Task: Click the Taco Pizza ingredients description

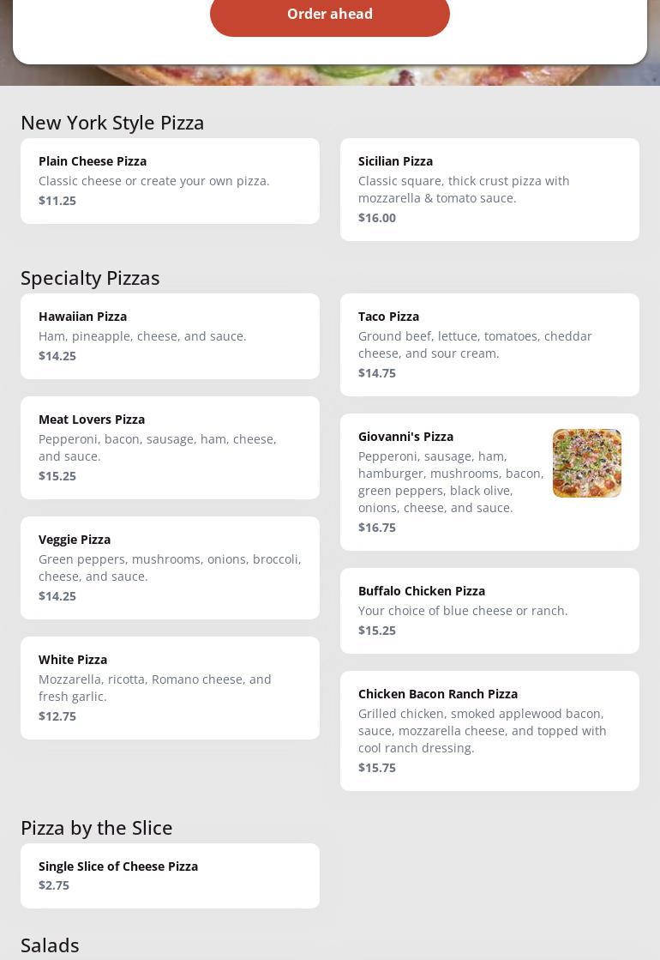Action: pyautogui.click(x=475, y=345)
